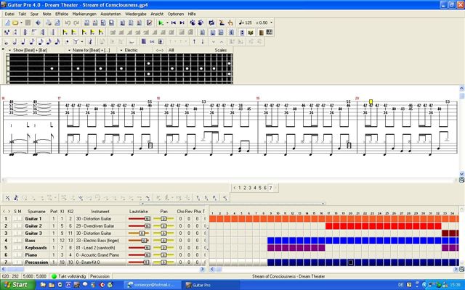
Task: Open the tempo speed x 0.50 dropdown
Action: (271, 22)
